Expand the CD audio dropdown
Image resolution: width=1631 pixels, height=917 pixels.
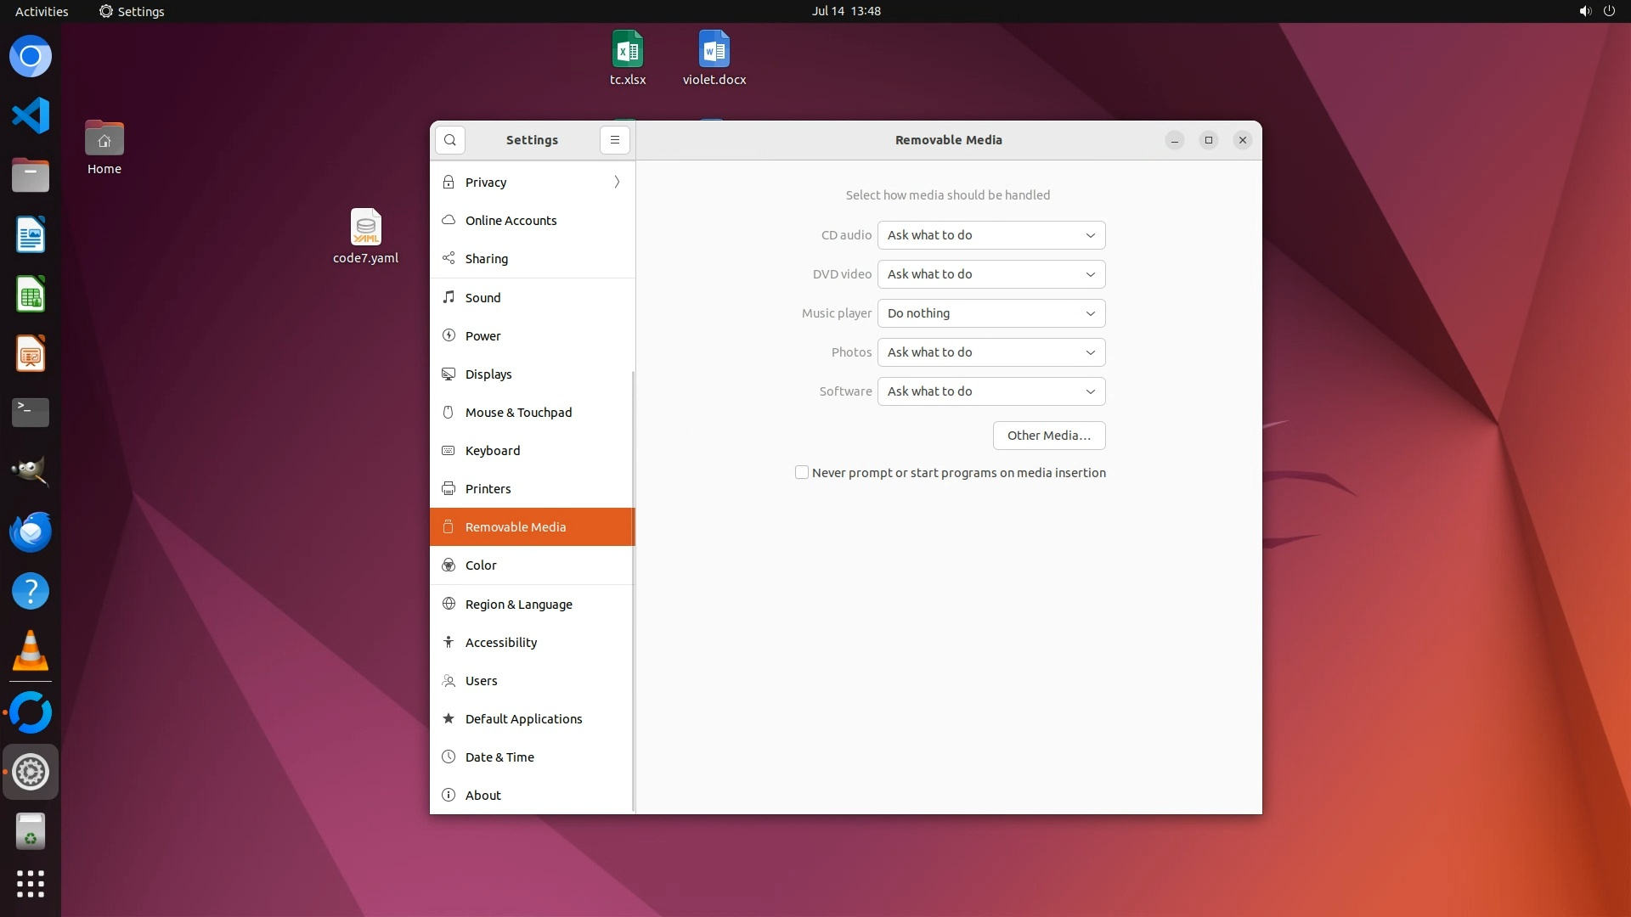point(990,235)
